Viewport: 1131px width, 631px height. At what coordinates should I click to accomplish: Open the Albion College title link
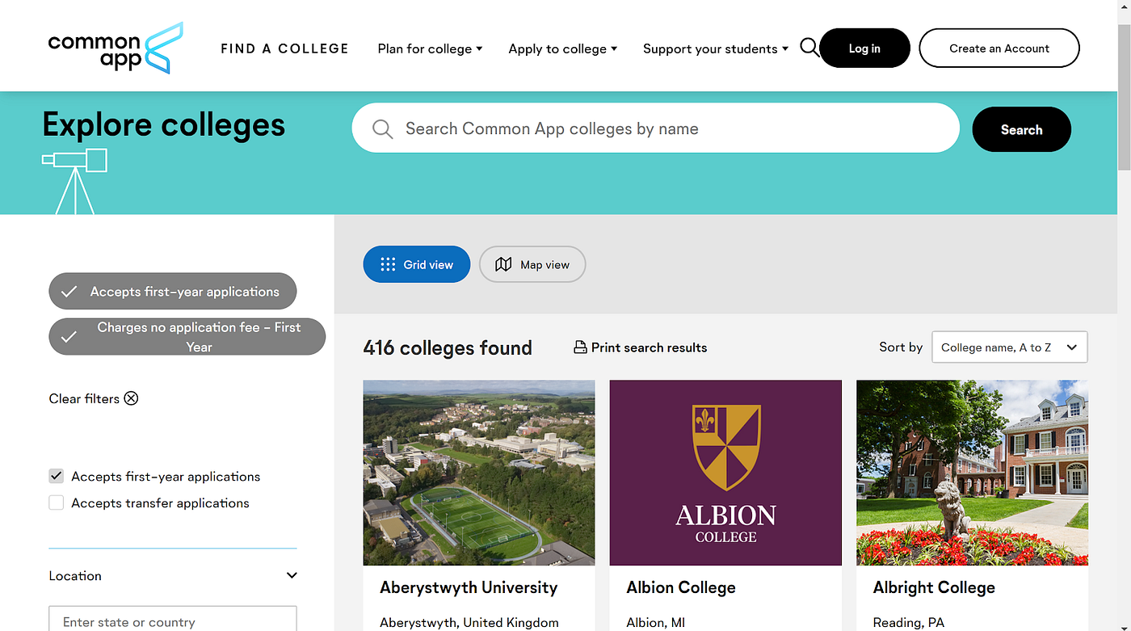click(681, 587)
